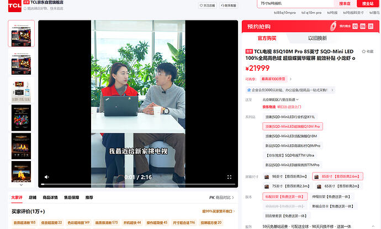The height and width of the screenshot is (229, 381).
Task: Filter reviews by 尺寸超合适 196
Action: pos(184,223)
